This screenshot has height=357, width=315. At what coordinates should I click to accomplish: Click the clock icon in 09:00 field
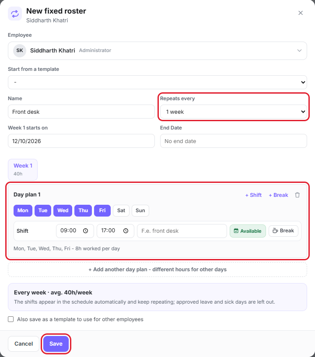pos(86,231)
